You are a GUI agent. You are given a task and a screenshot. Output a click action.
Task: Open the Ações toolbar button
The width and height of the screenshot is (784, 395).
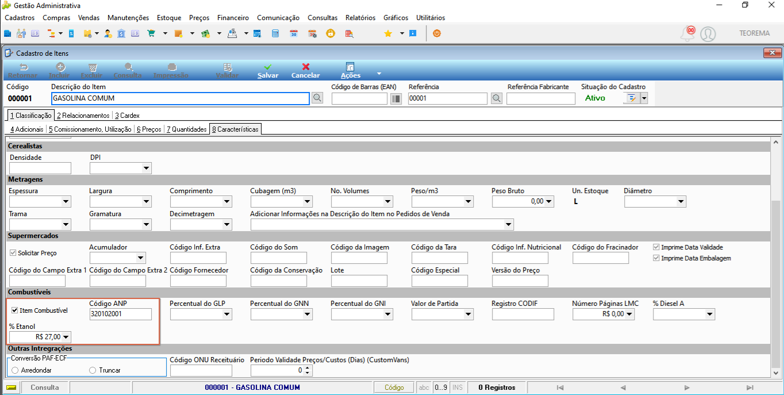pos(350,71)
